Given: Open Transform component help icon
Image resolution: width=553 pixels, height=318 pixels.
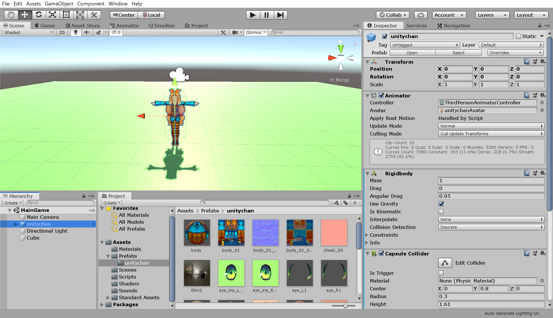Looking at the screenshot, I should click(527, 62).
